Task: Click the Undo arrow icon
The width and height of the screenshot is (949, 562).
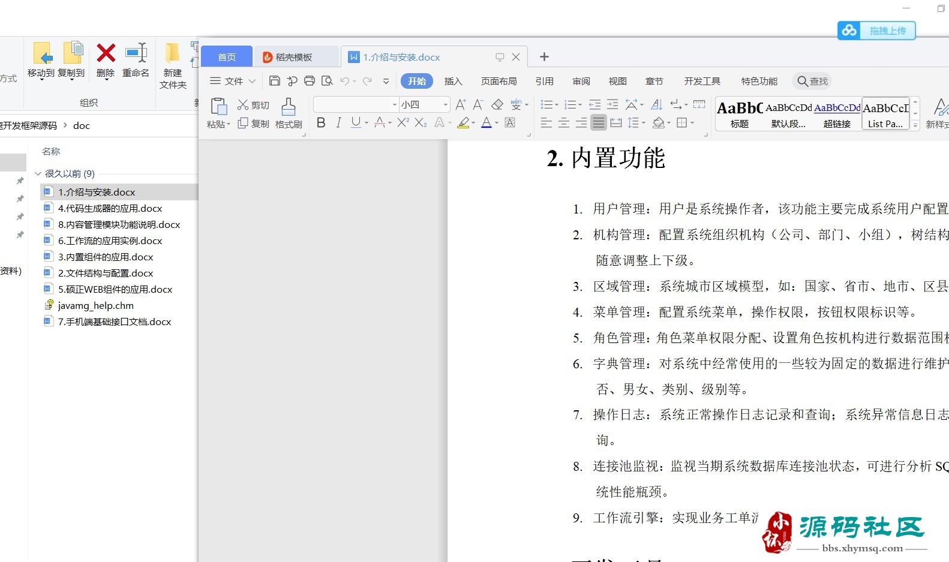Action: click(x=344, y=81)
